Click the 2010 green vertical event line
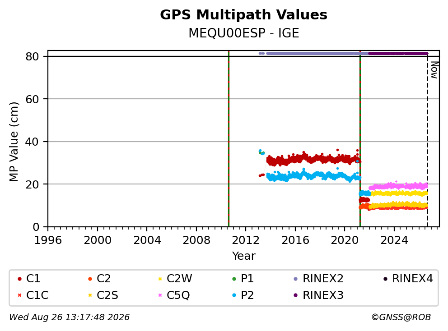Screen dimensions: 448x331 click(229, 139)
